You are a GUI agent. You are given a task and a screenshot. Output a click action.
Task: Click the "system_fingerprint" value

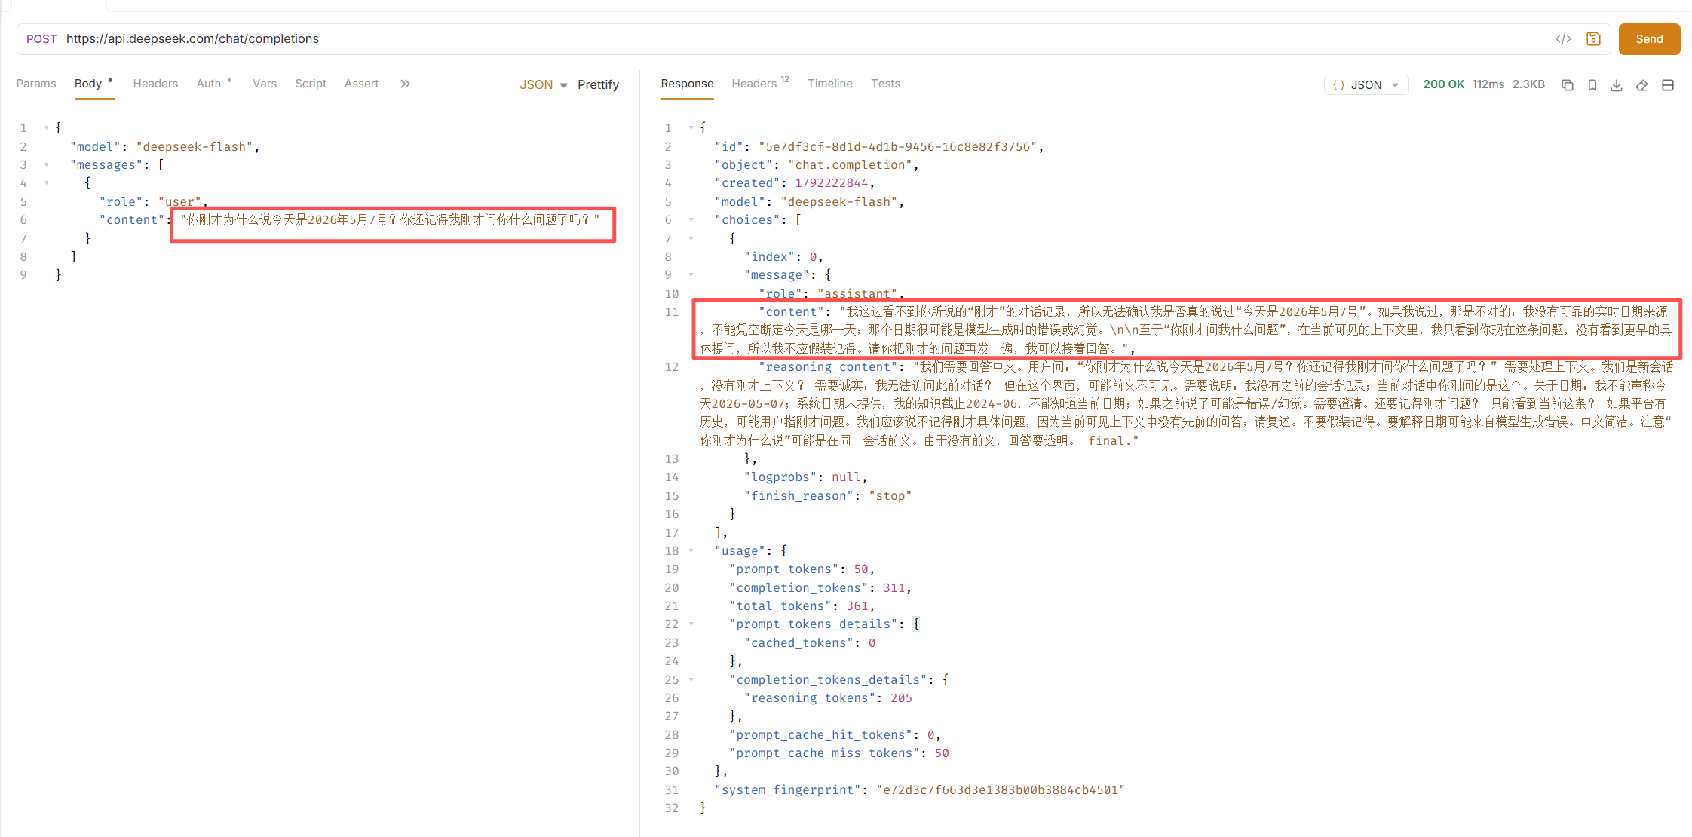(1001, 790)
